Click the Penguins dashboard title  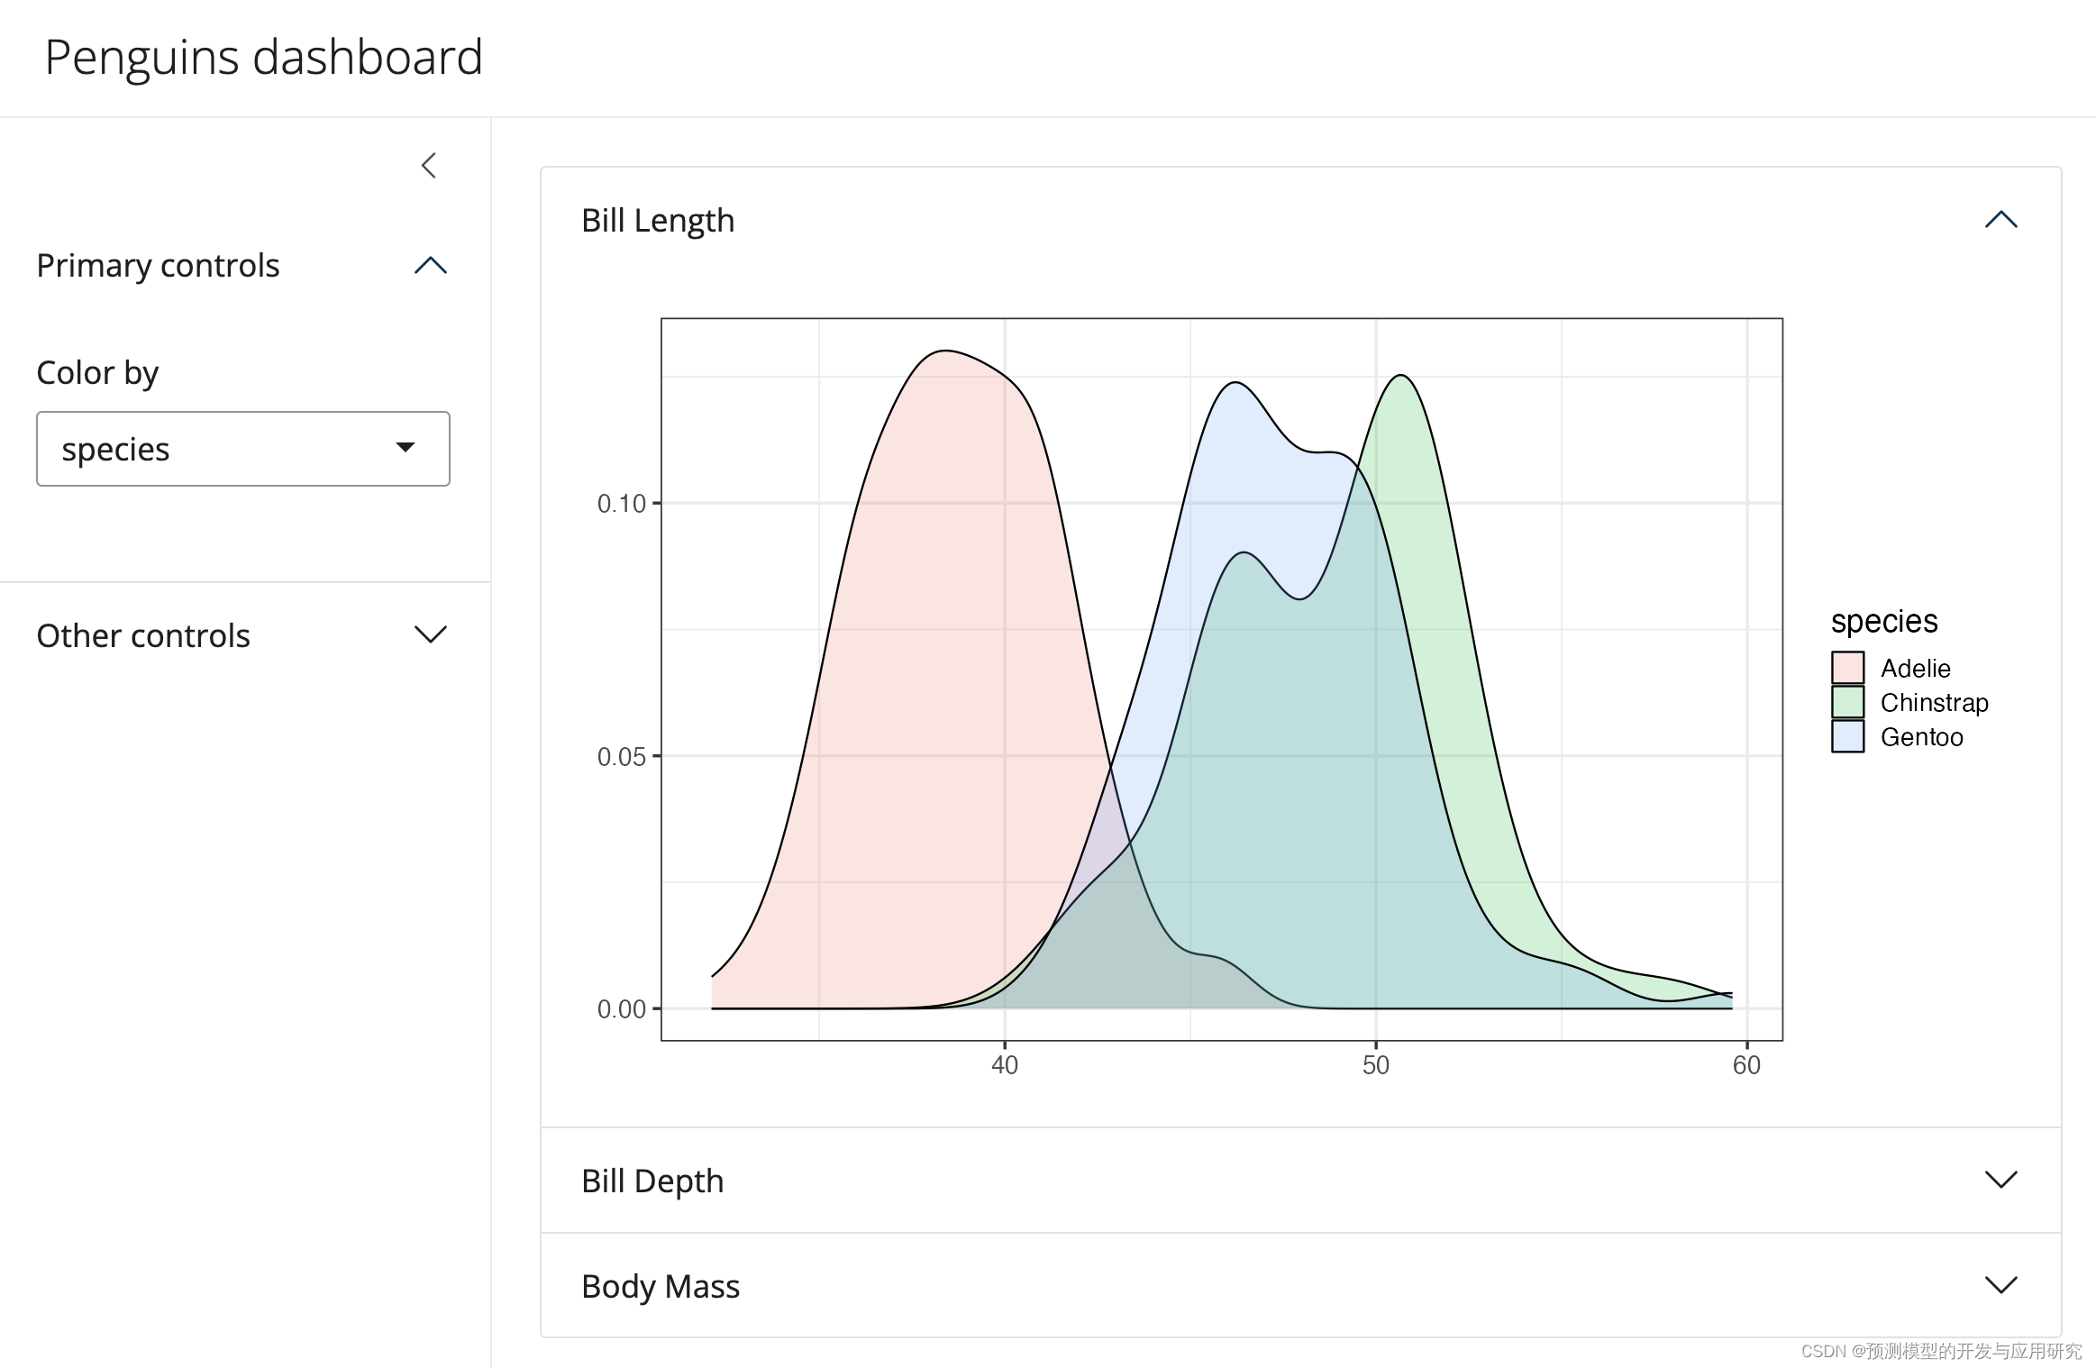(264, 58)
